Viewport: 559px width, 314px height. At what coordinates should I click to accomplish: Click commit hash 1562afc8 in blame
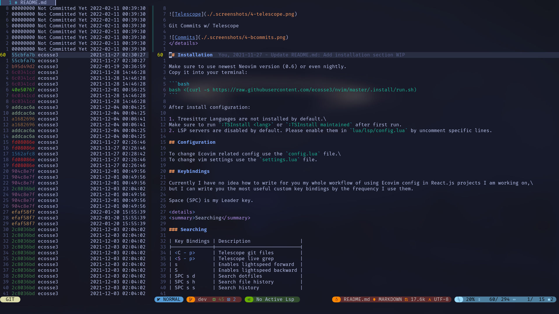tap(23, 154)
